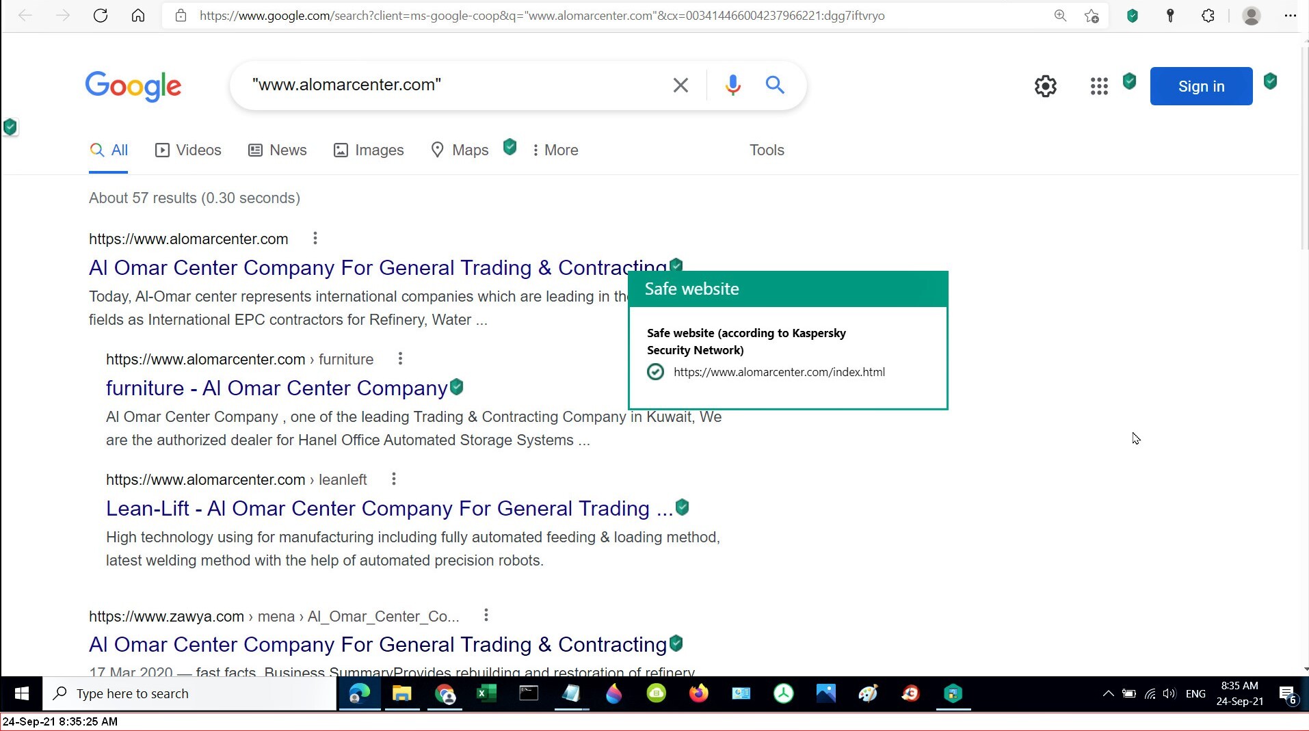
Task: Click the Sign in button
Action: 1201,86
